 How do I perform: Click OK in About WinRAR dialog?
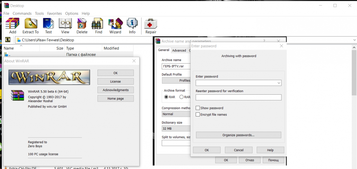point(115,73)
